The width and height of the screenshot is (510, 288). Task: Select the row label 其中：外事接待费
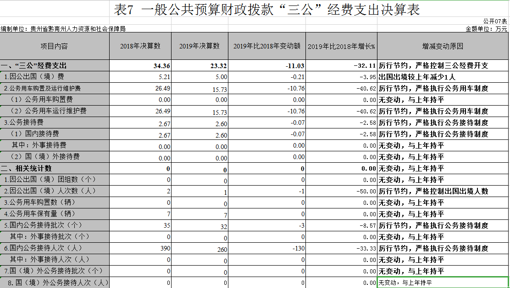click(x=54, y=145)
